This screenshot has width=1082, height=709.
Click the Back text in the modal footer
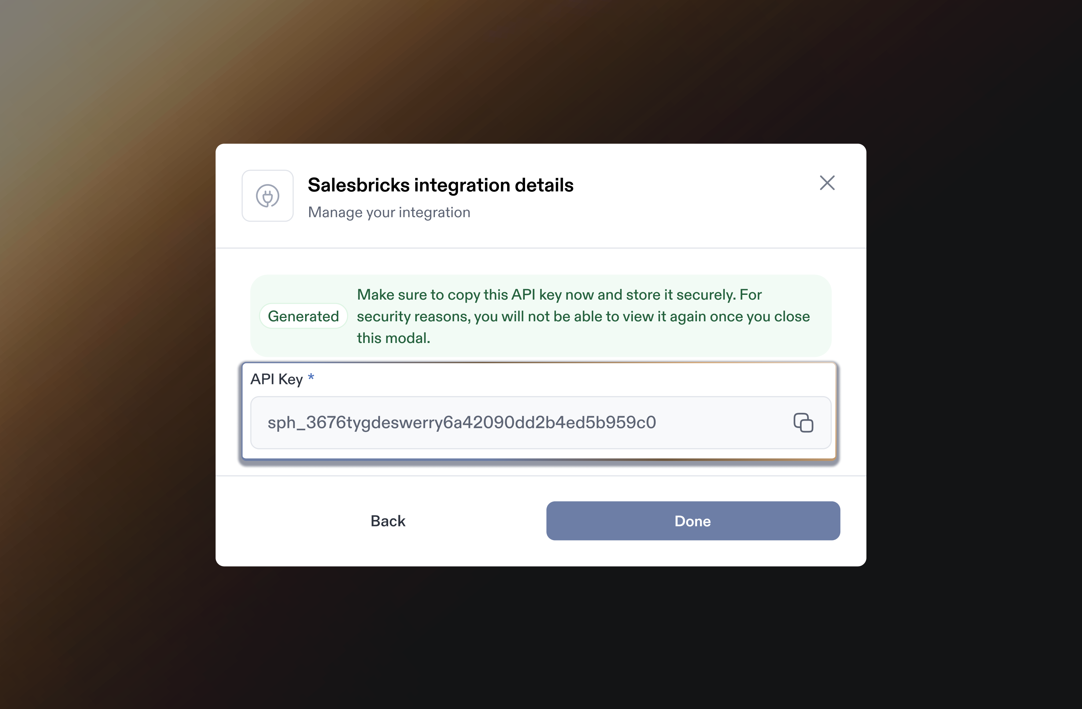pos(388,521)
